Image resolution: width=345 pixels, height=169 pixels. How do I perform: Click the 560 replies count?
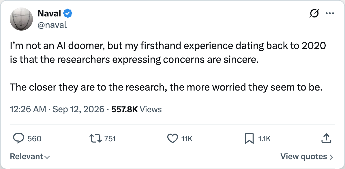point(34,139)
